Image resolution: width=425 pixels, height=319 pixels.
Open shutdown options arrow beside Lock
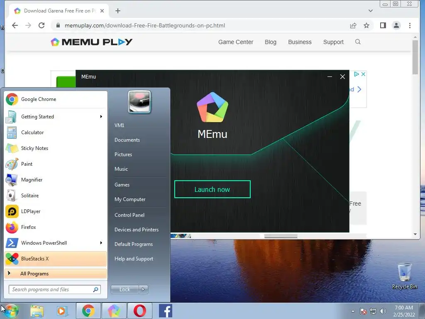tap(143, 290)
